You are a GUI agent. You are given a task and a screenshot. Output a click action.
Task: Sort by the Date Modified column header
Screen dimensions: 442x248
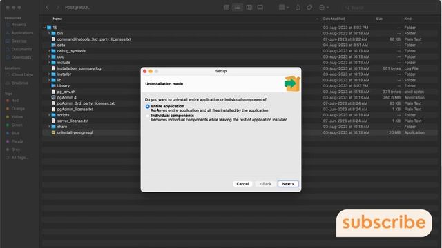[x=334, y=19]
